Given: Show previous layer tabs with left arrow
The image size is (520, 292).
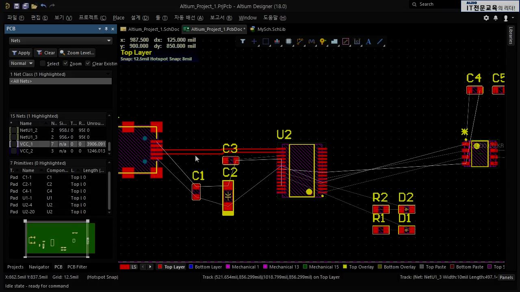Looking at the screenshot, I should pyautogui.click(x=143, y=267).
